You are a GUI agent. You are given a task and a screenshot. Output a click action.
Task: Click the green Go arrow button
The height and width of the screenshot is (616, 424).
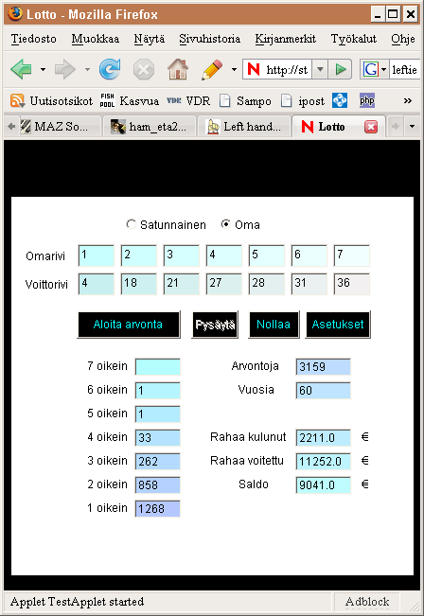tap(340, 70)
